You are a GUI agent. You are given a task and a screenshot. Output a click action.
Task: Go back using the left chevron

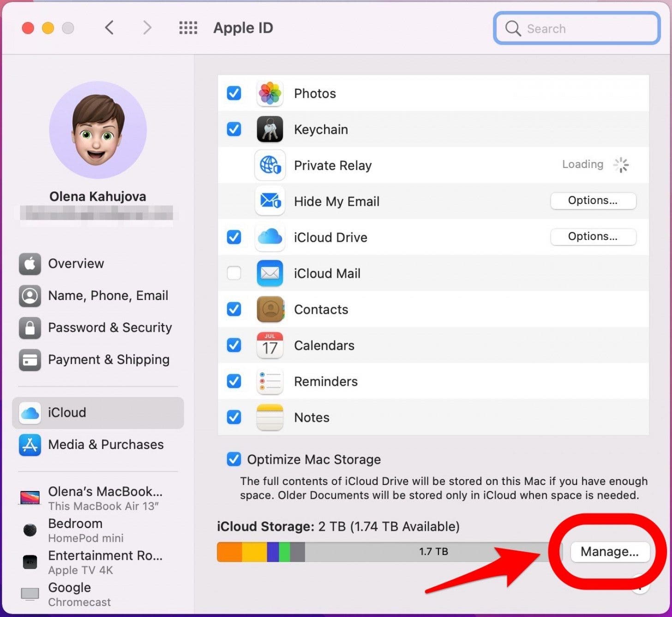point(109,28)
